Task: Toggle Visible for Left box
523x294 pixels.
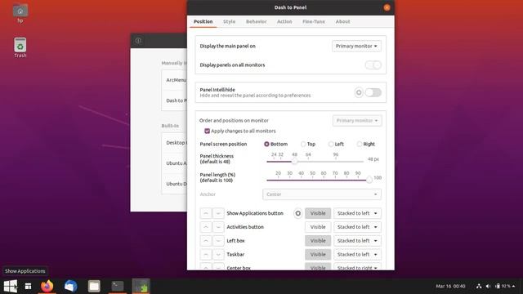Action: (x=318, y=241)
